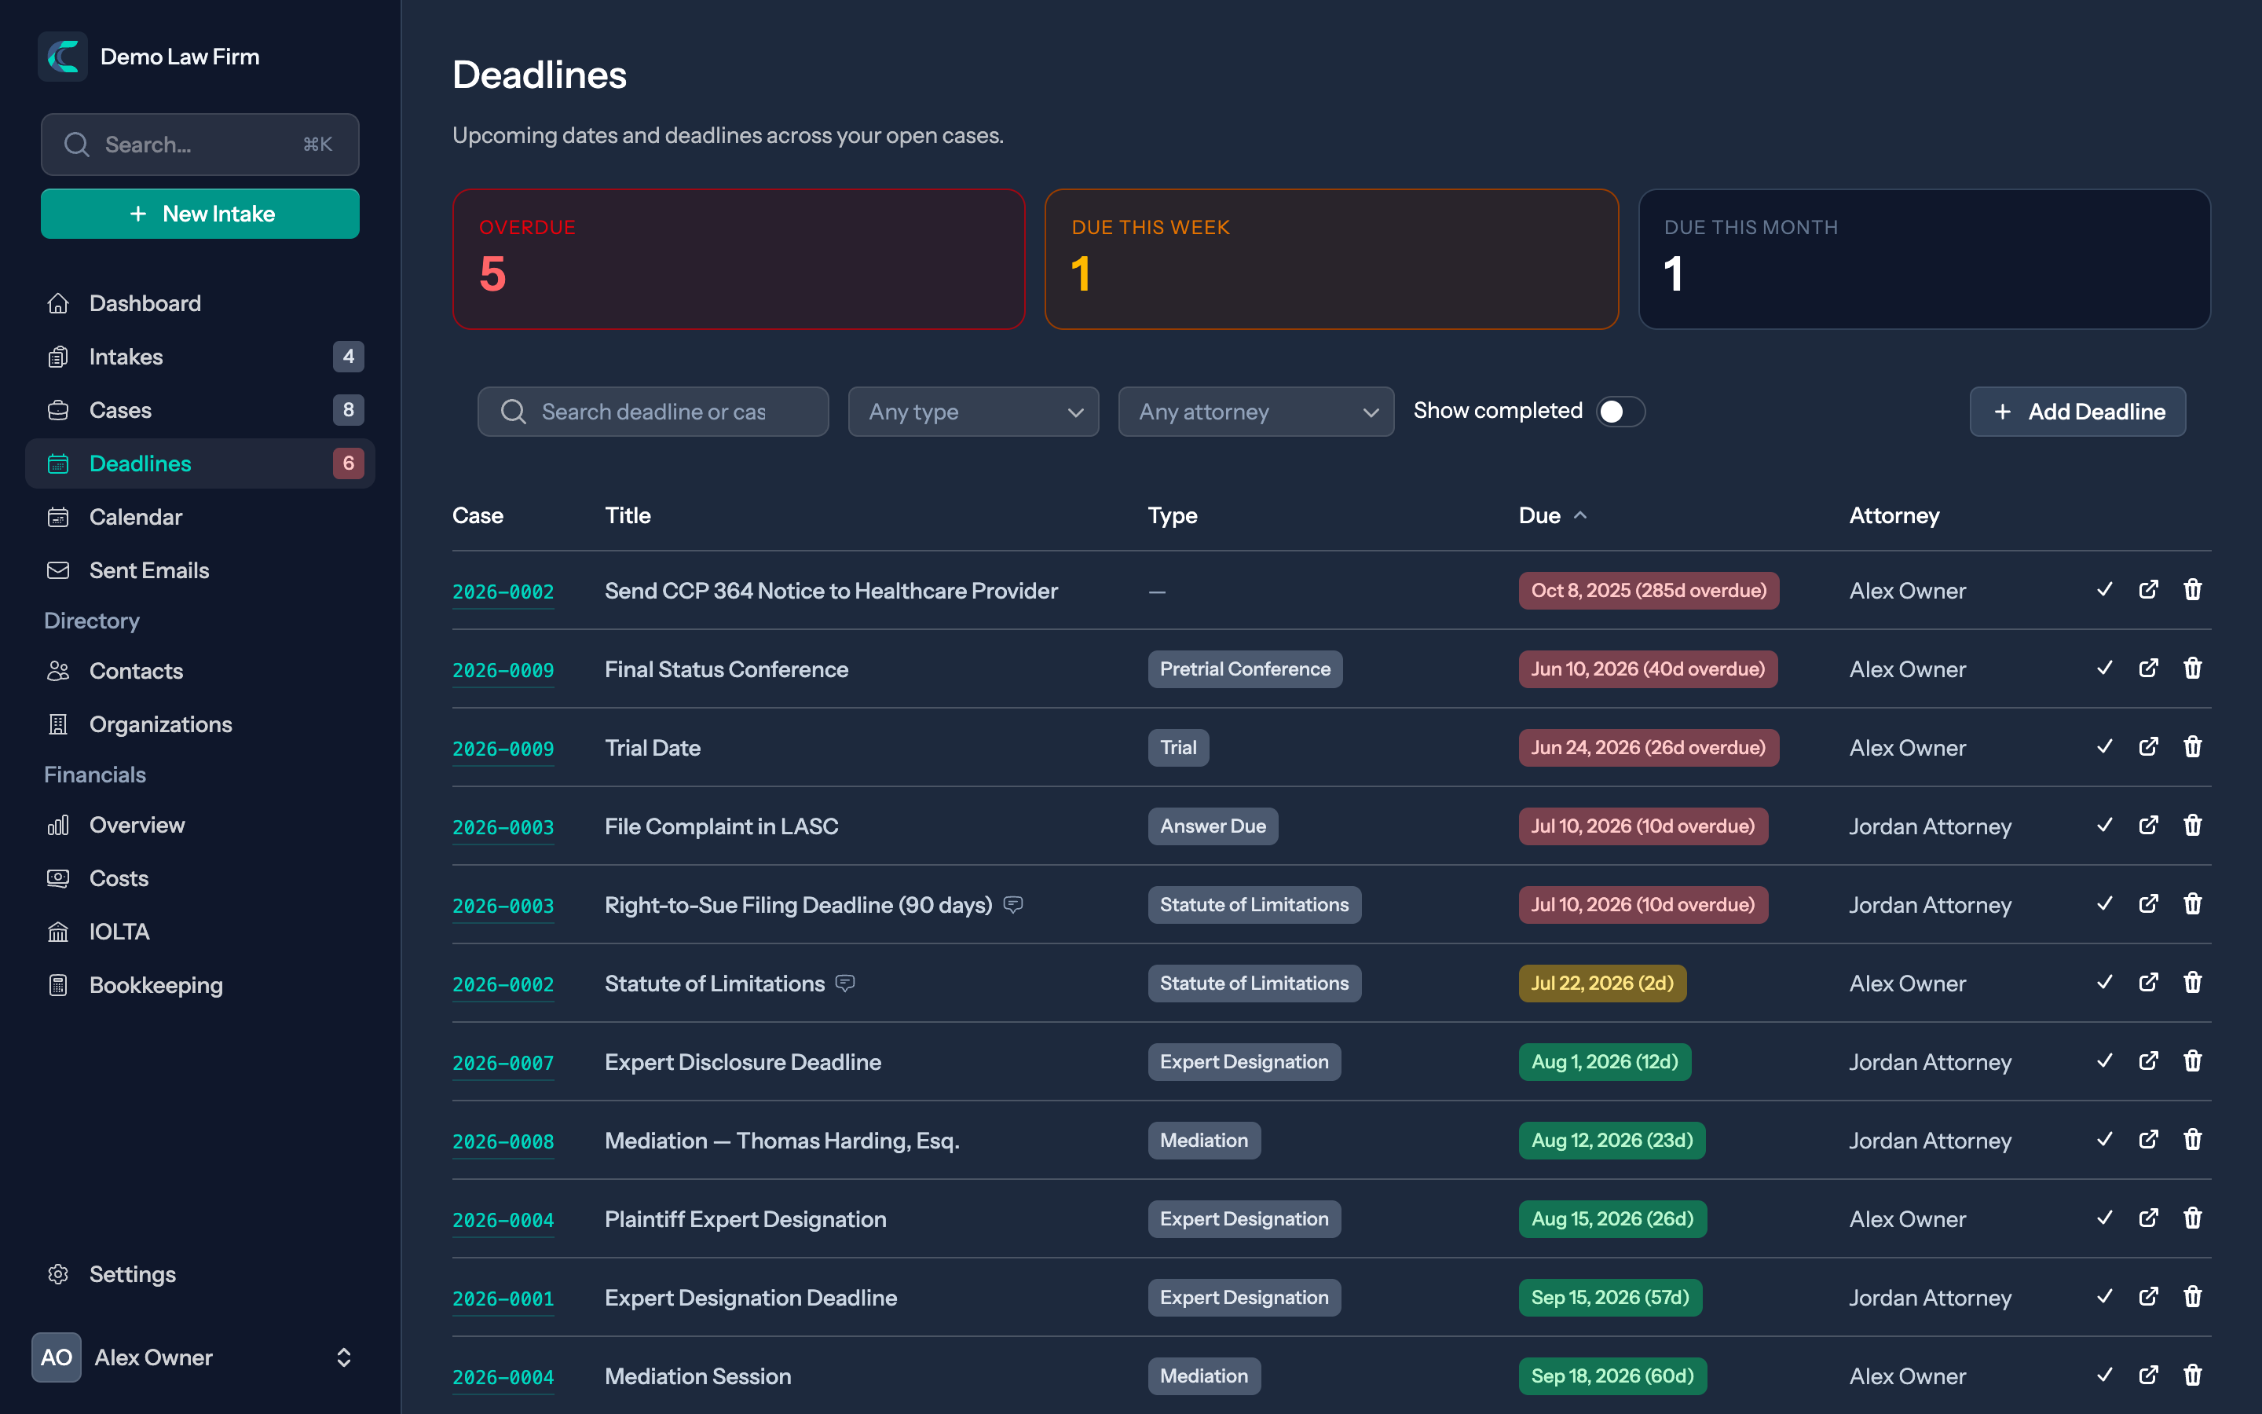Open the Any type filter dropdown
Image resolution: width=2262 pixels, height=1414 pixels.
click(x=973, y=412)
